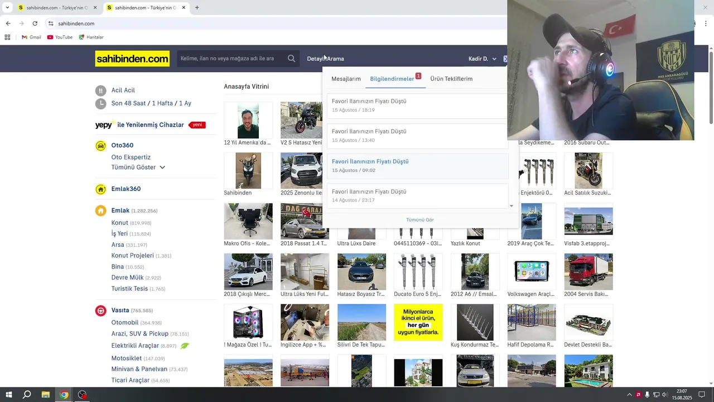This screenshot has height=402, width=714.
Task: Click the clock icon beside Son 48 Saat
Action: (100, 103)
